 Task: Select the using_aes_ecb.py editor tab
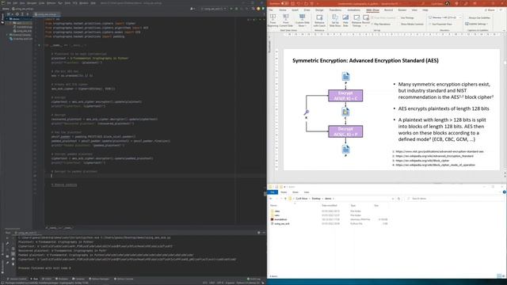(47, 14)
